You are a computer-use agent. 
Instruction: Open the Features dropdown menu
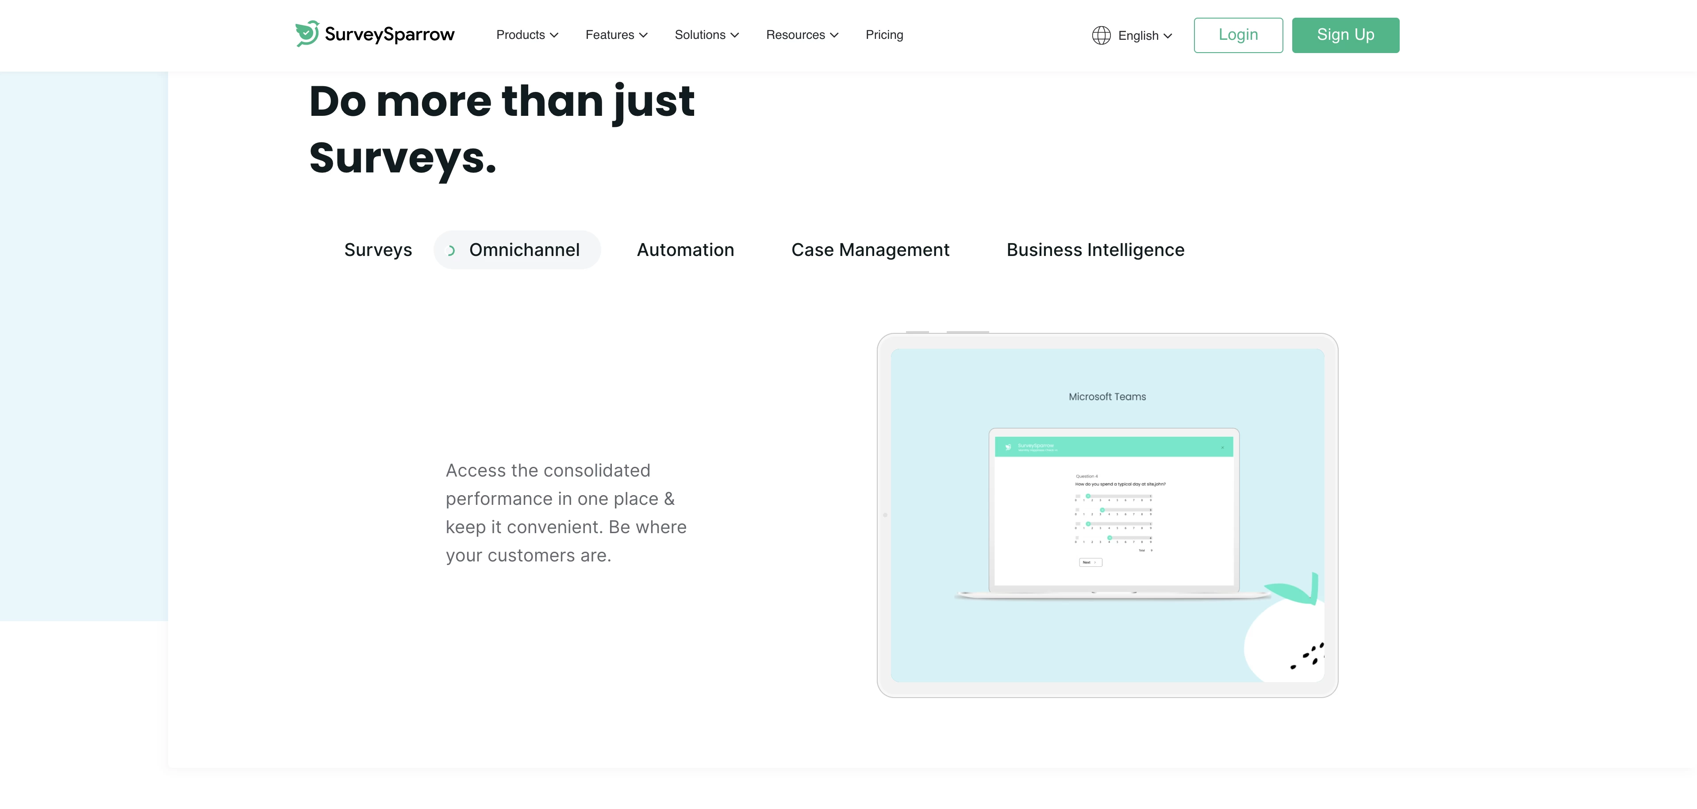point(616,34)
